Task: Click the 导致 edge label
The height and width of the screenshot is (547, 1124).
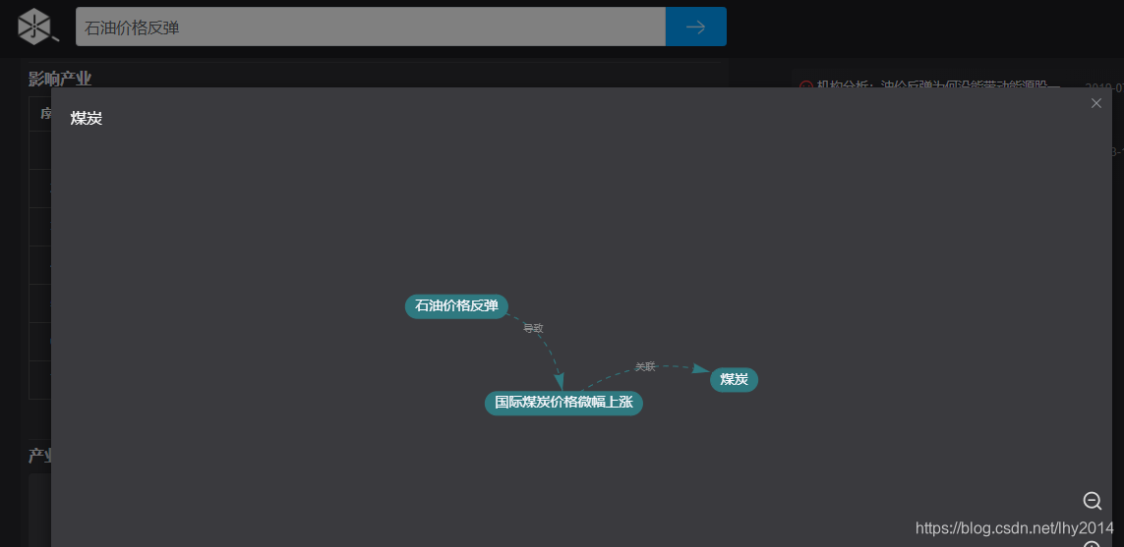Action: (533, 328)
